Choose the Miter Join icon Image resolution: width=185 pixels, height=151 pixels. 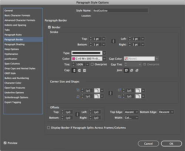pos(127,71)
